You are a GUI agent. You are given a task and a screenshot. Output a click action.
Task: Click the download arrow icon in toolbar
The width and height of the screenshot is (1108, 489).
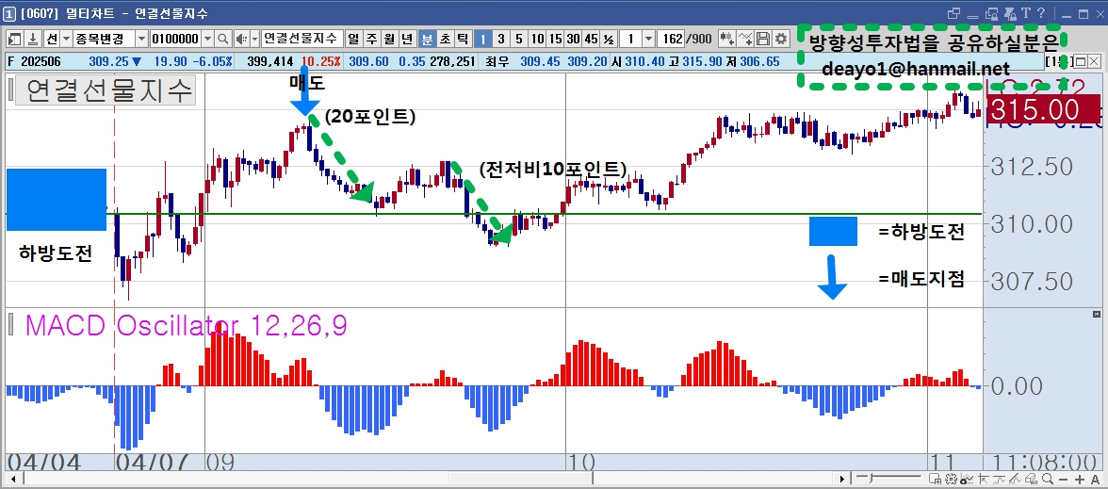click(32, 38)
